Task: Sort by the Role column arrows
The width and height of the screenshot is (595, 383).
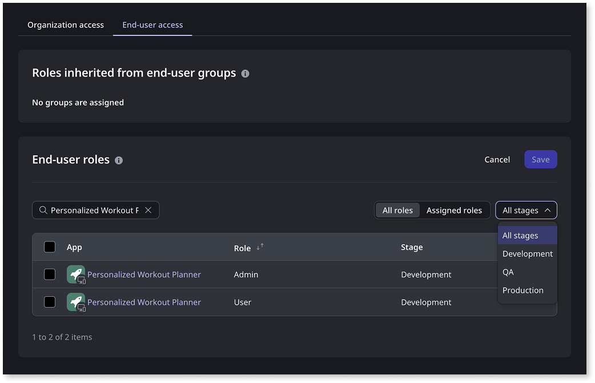Action: [260, 247]
